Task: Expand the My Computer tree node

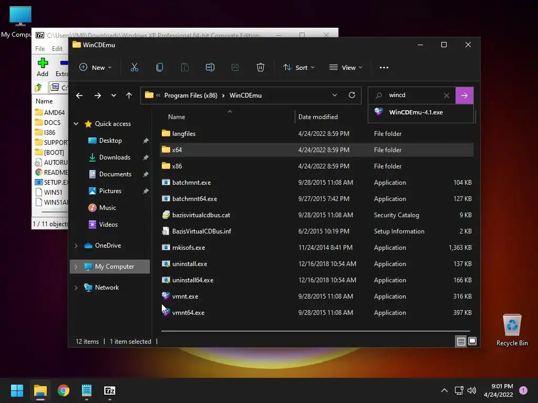Action: 76,266
